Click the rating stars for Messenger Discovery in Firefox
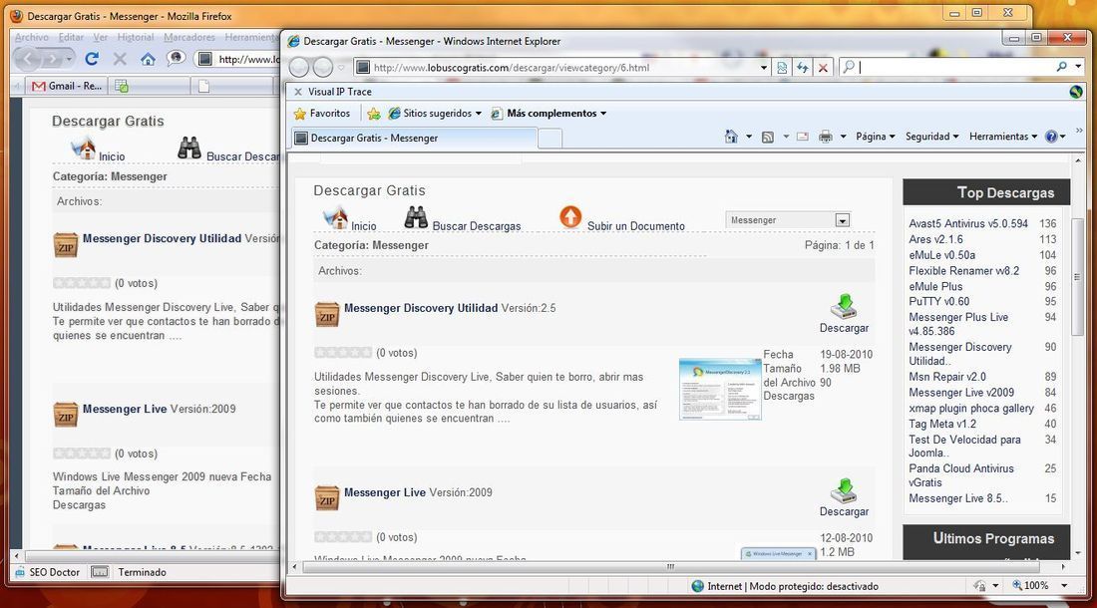The image size is (1097, 608). click(x=81, y=283)
